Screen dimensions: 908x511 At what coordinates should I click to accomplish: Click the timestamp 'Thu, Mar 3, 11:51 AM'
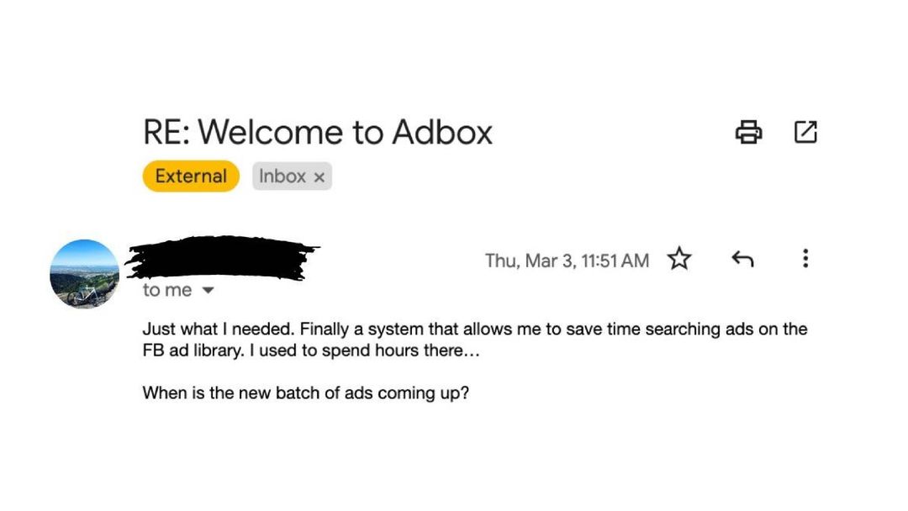[x=567, y=261]
